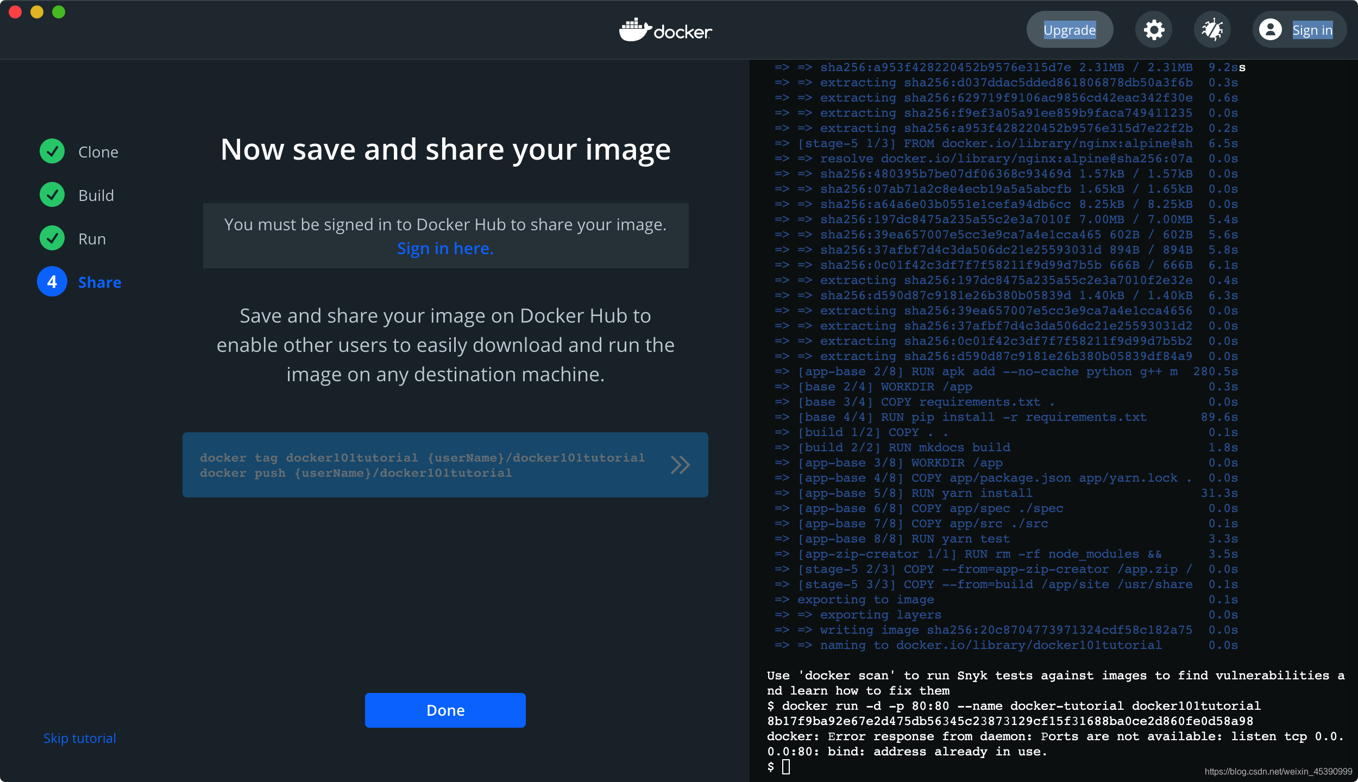Open the troubleshoot bug icon
The width and height of the screenshot is (1358, 782).
pos(1212,30)
